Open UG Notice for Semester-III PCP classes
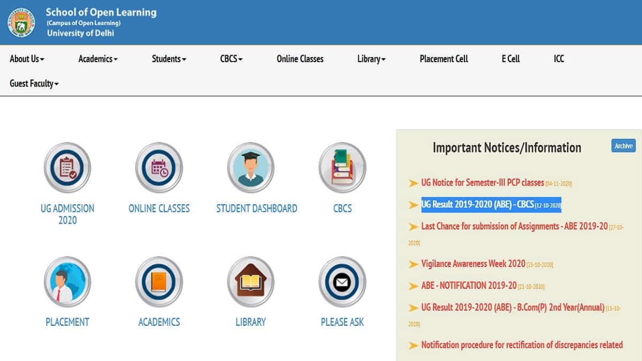Screen dimensions: 642x361 point(483,183)
